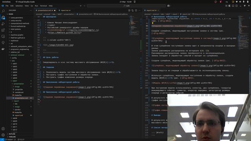The image size is (251, 141).
Task: Expand the computational methods folder
Action: 20,23
